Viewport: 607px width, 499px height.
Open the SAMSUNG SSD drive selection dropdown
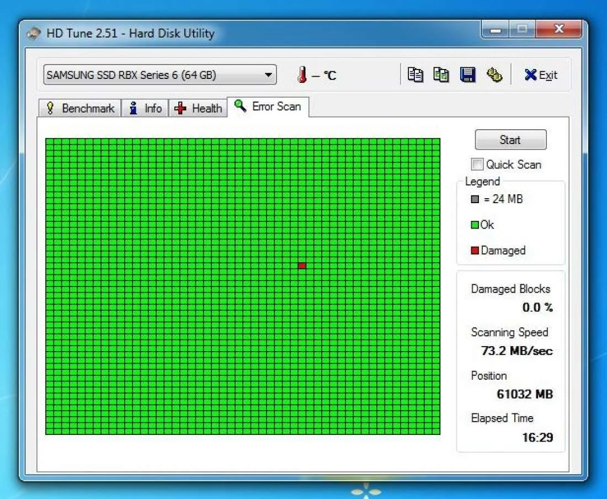160,75
